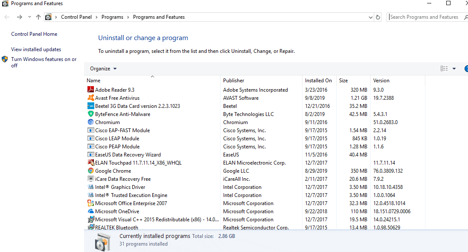Go back with the back arrow
The width and height of the screenshot is (468, 252).
(x=7, y=17)
